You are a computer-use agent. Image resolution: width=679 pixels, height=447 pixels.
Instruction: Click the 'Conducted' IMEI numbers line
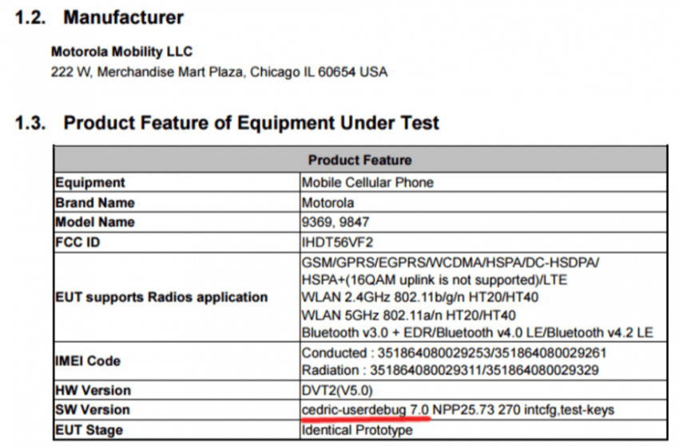(455, 352)
